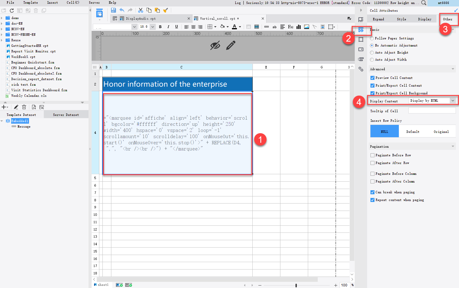Viewport: 459px width, 288px height.
Task: Delete dataset with the trash icon
Action: click(x=24, y=107)
